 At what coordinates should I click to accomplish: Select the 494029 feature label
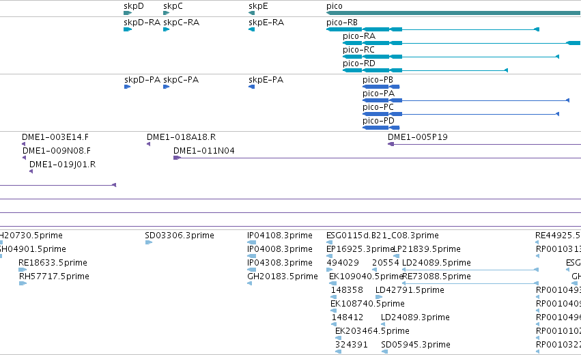click(x=342, y=263)
